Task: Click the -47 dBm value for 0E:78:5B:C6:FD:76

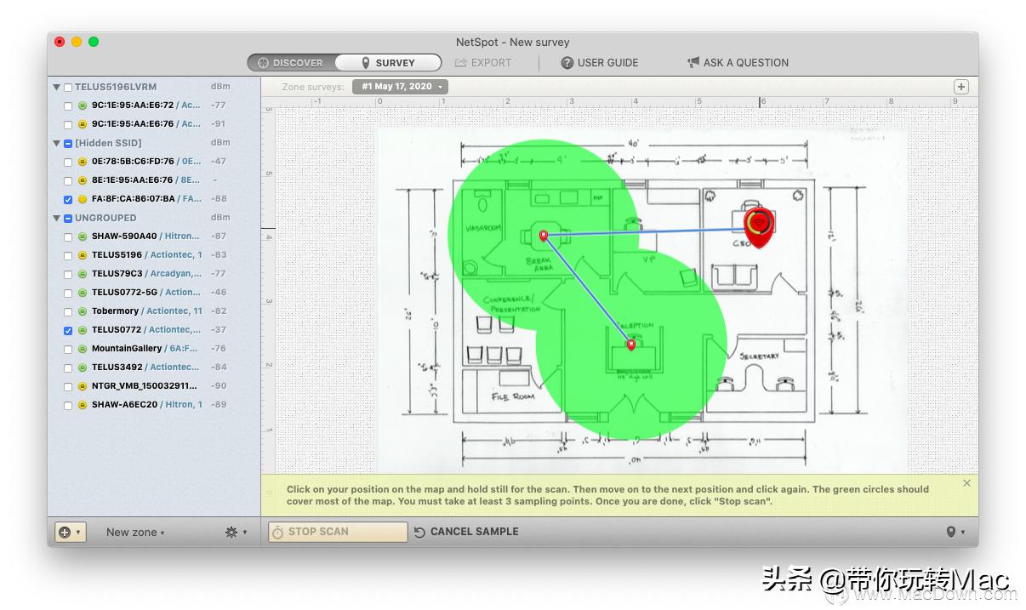Action: (x=219, y=162)
